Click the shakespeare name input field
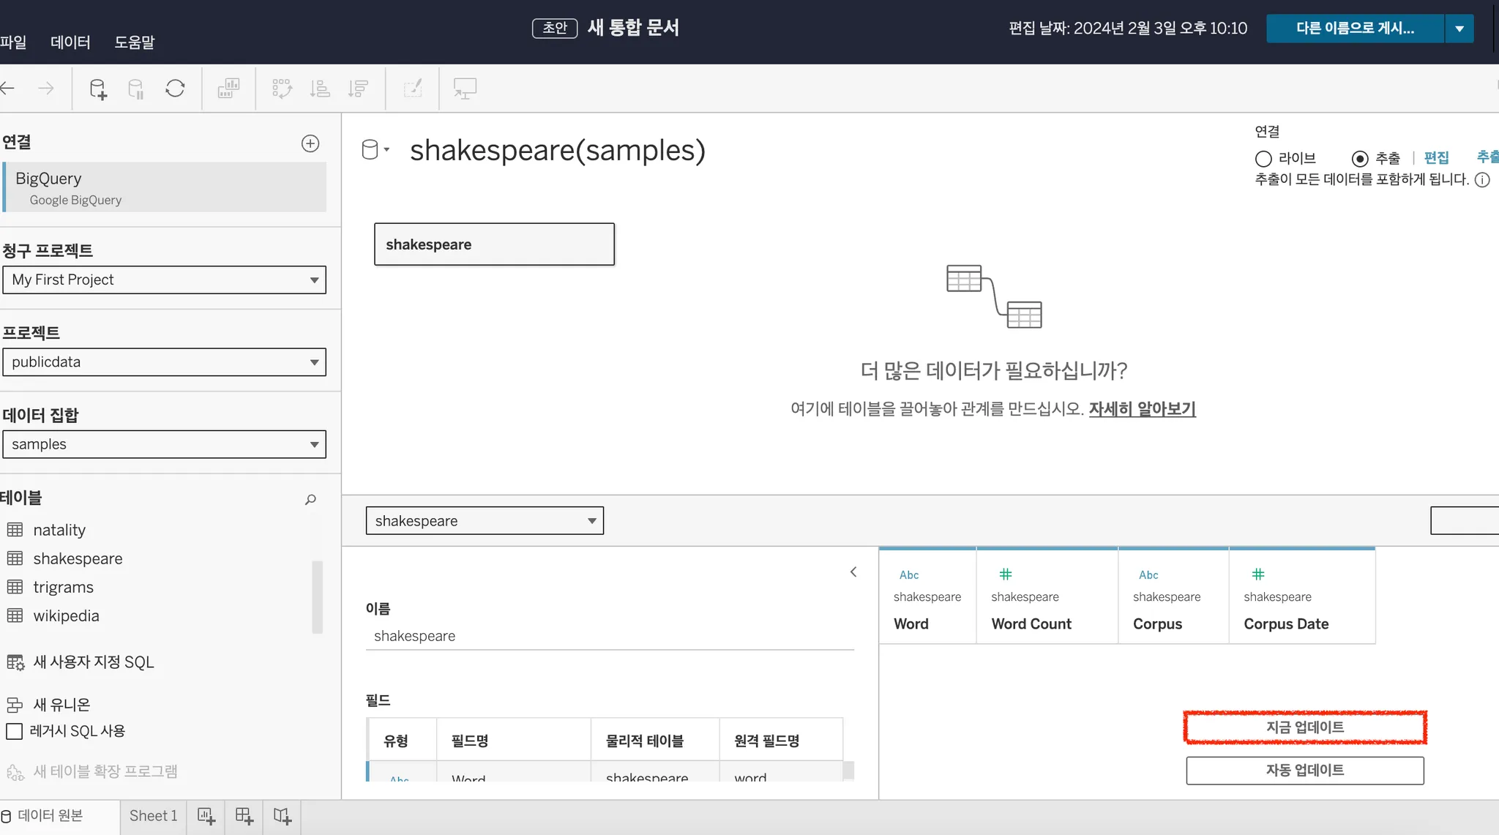1499x835 pixels. point(609,636)
